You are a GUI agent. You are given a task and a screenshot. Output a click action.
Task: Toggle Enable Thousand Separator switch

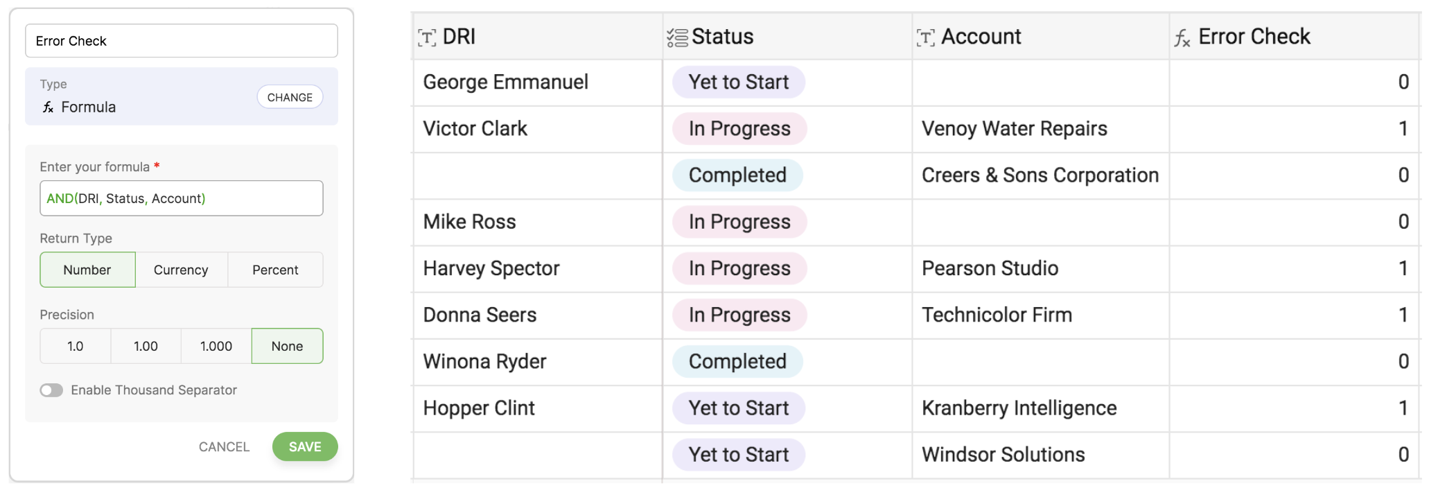point(51,390)
